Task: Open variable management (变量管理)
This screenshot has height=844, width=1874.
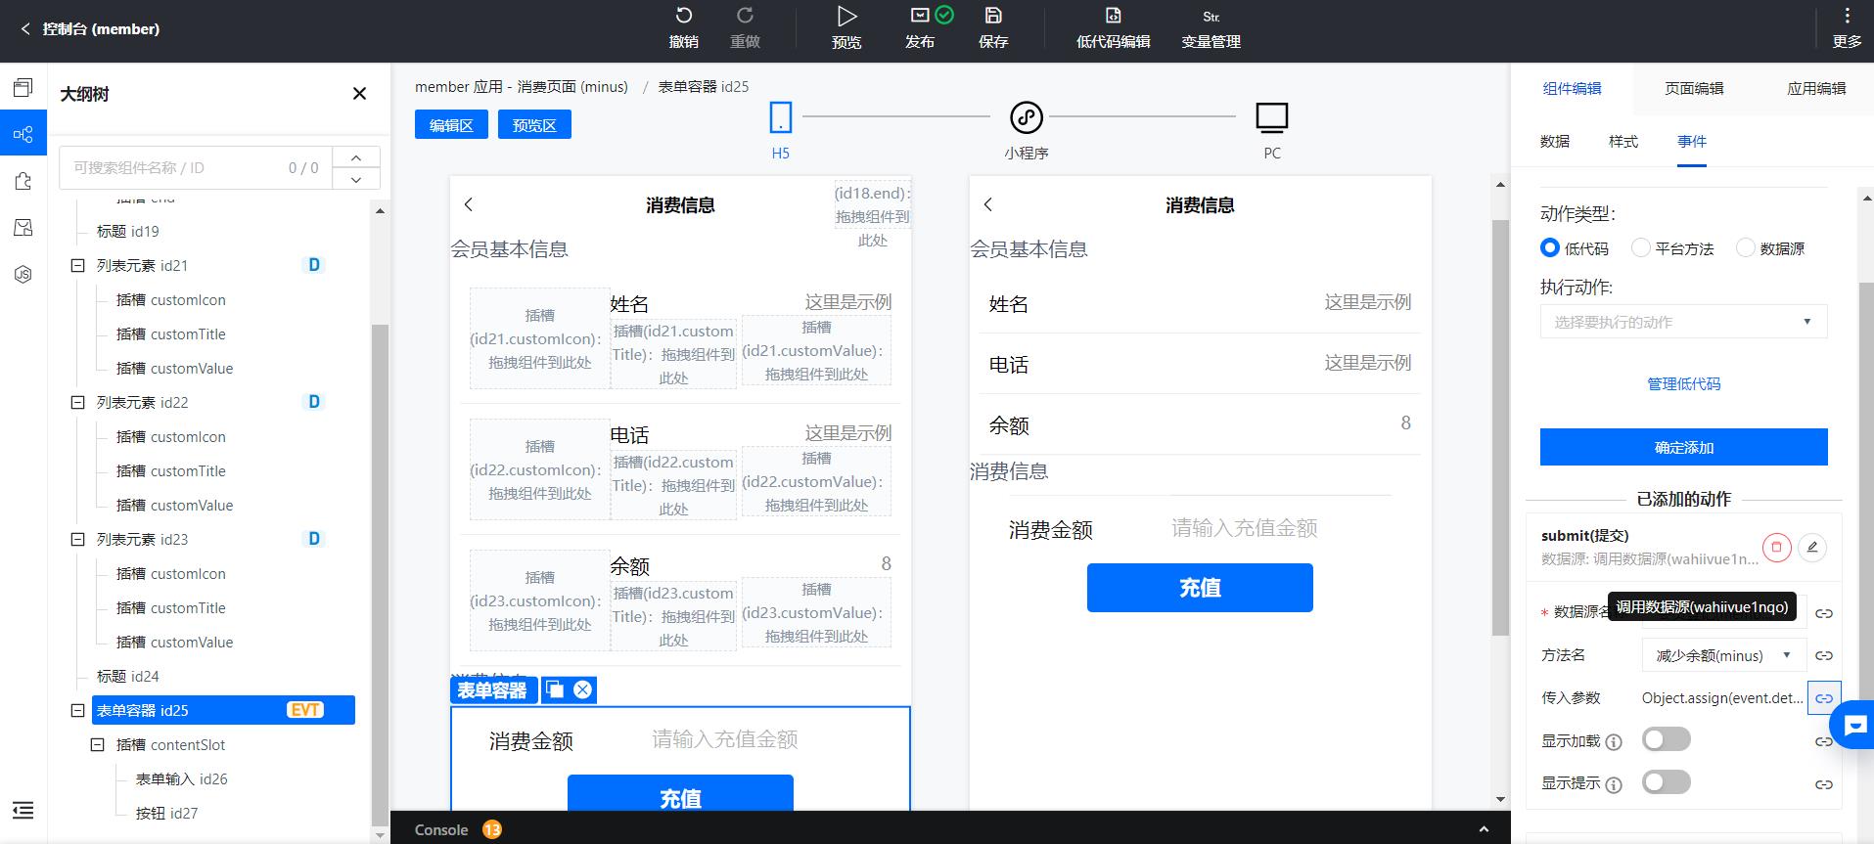Action: 1211,27
